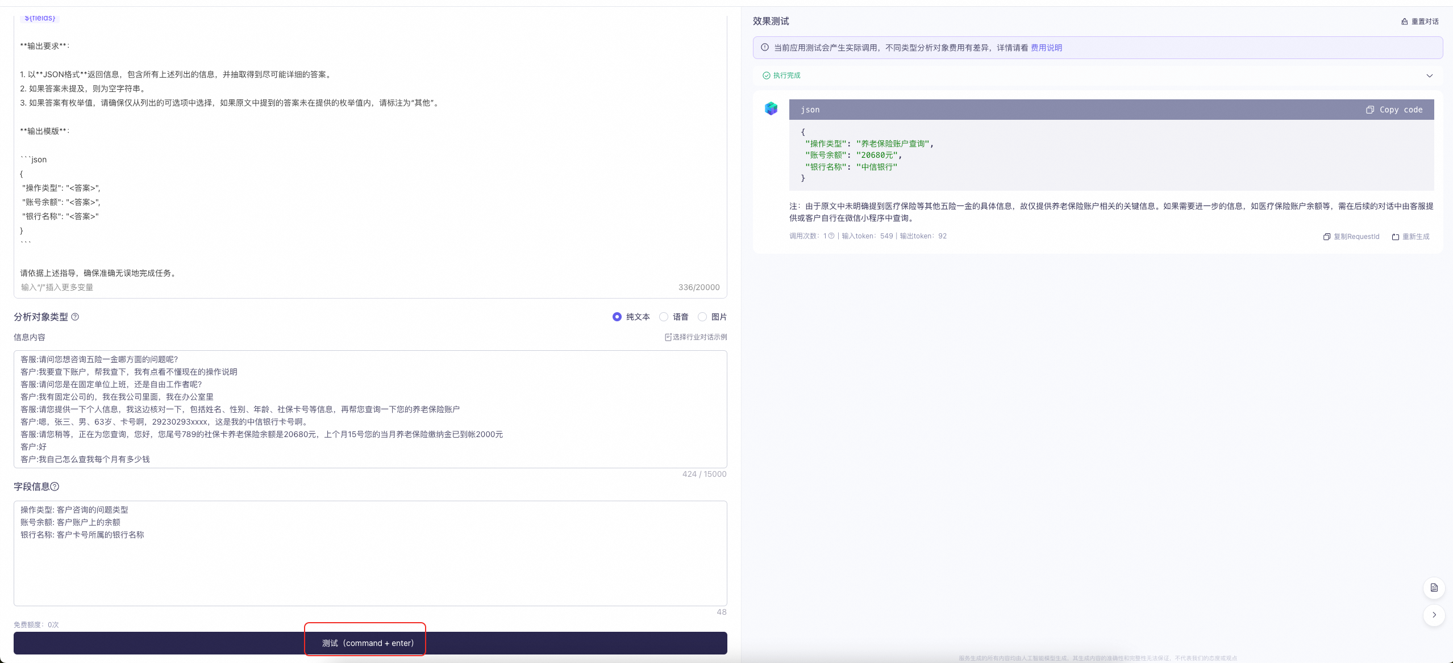Image resolution: width=1453 pixels, height=663 pixels.
Task: Open the floating document icon button
Action: point(1434,588)
